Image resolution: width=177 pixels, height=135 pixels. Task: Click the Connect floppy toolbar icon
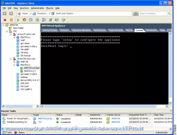57,20
